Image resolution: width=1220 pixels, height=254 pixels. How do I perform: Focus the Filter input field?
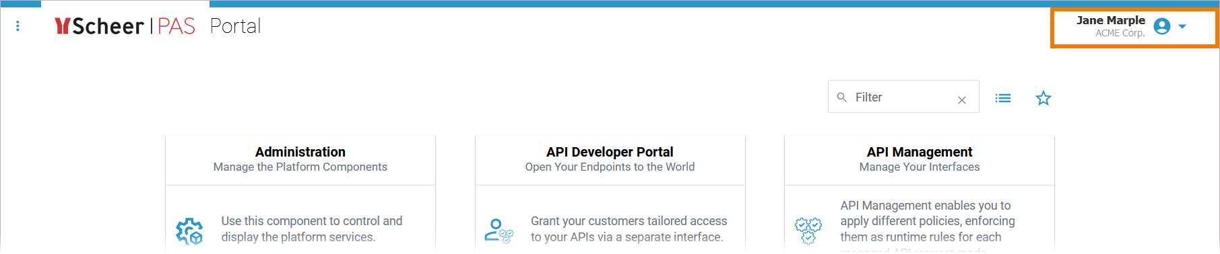(903, 97)
